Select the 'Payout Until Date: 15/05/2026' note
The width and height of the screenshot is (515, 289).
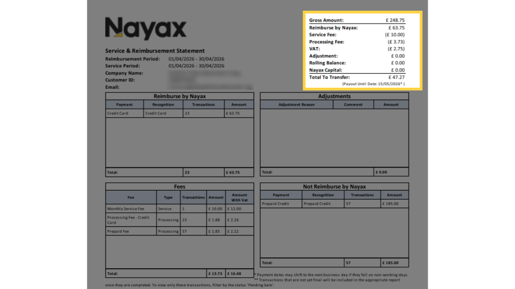pos(373,84)
